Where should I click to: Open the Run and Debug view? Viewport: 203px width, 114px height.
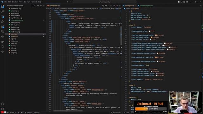3,22
